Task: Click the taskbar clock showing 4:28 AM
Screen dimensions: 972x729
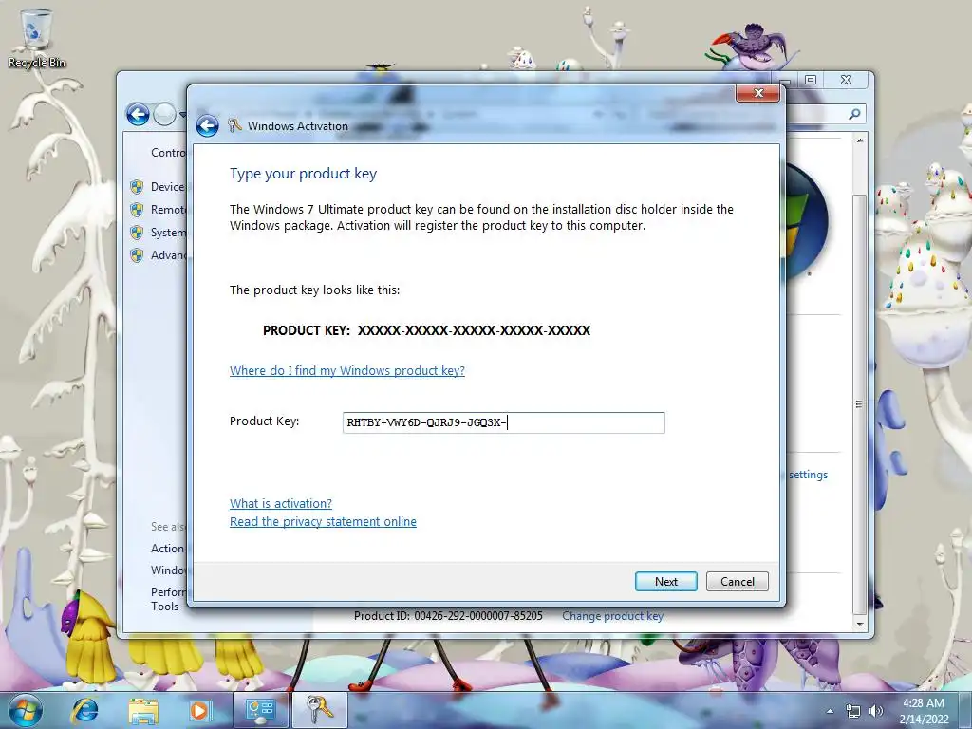Action: point(924,711)
